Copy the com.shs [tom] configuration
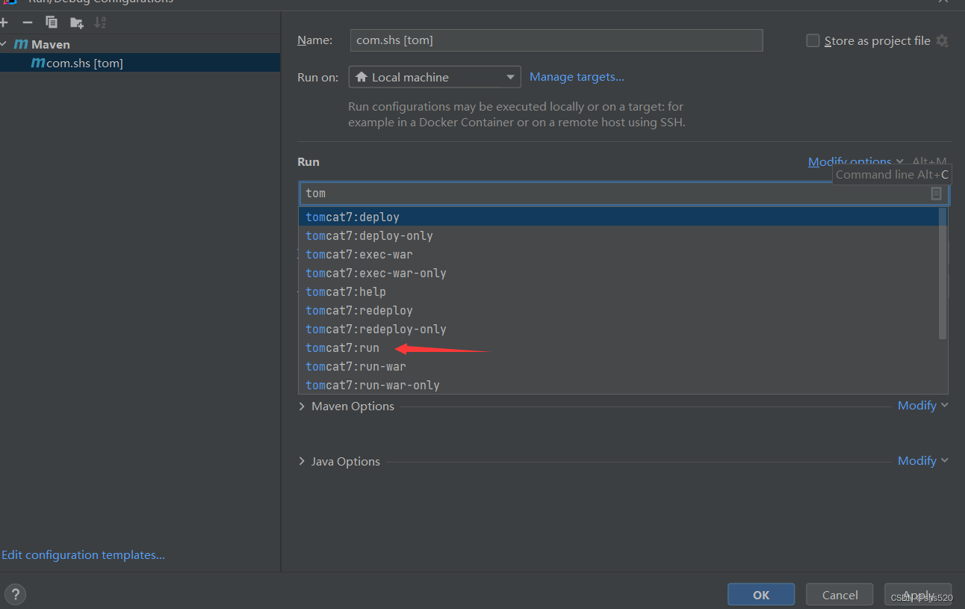 pos(51,22)
